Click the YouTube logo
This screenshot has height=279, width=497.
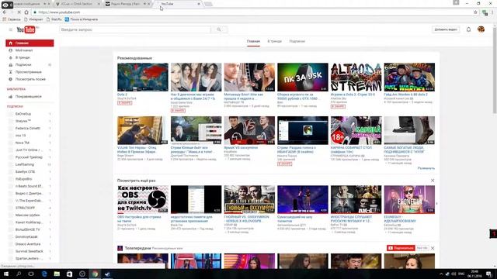26,29
